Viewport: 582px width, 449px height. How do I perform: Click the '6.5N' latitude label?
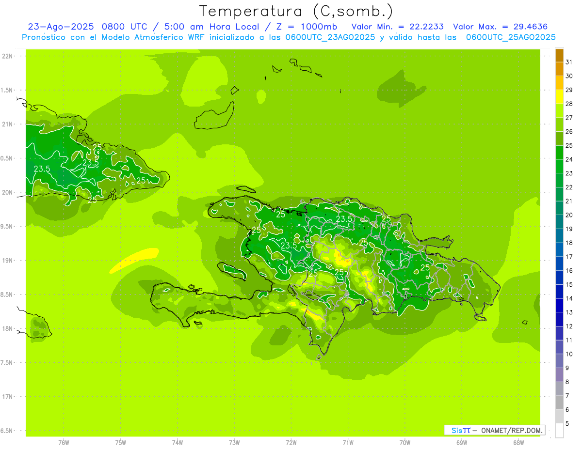[x=7, y=431]
